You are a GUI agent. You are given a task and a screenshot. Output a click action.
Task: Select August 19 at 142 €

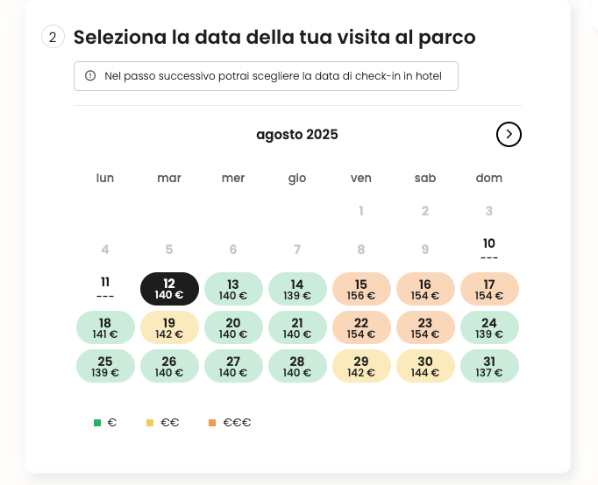click(x=169, y=327)
